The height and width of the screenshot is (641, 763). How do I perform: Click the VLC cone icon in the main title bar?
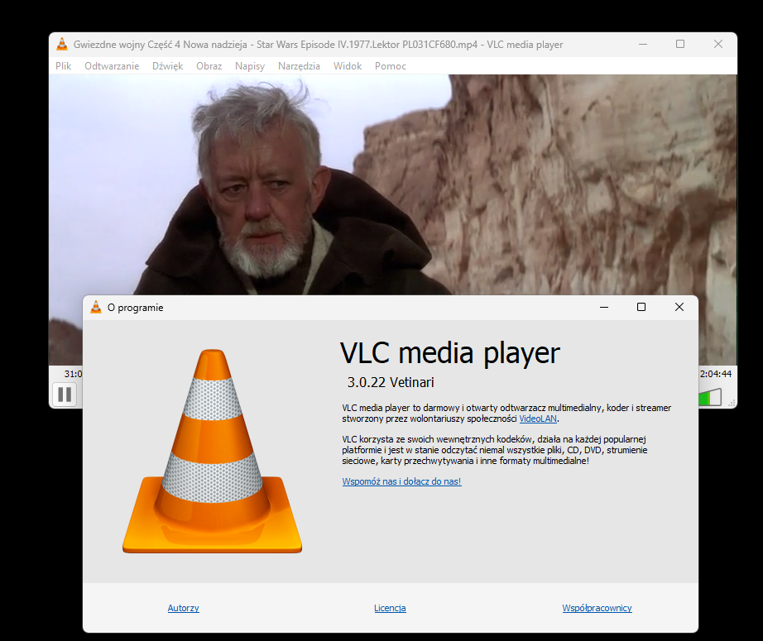[x=62, y=45]
